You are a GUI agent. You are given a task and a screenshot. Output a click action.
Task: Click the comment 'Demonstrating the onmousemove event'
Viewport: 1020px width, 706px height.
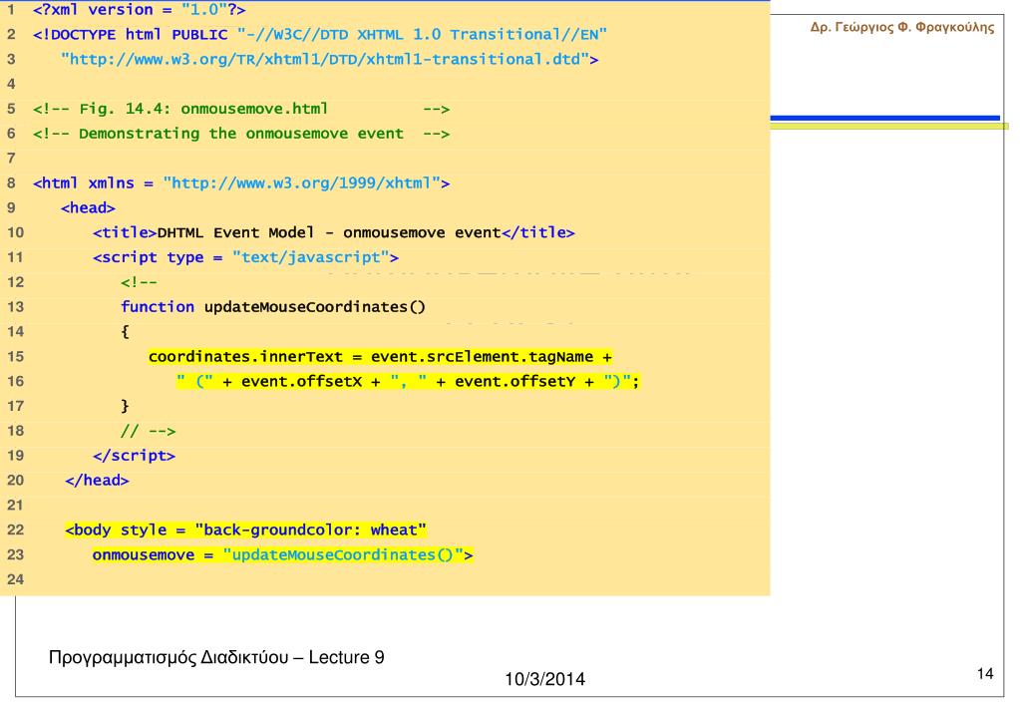coord(241,134)
